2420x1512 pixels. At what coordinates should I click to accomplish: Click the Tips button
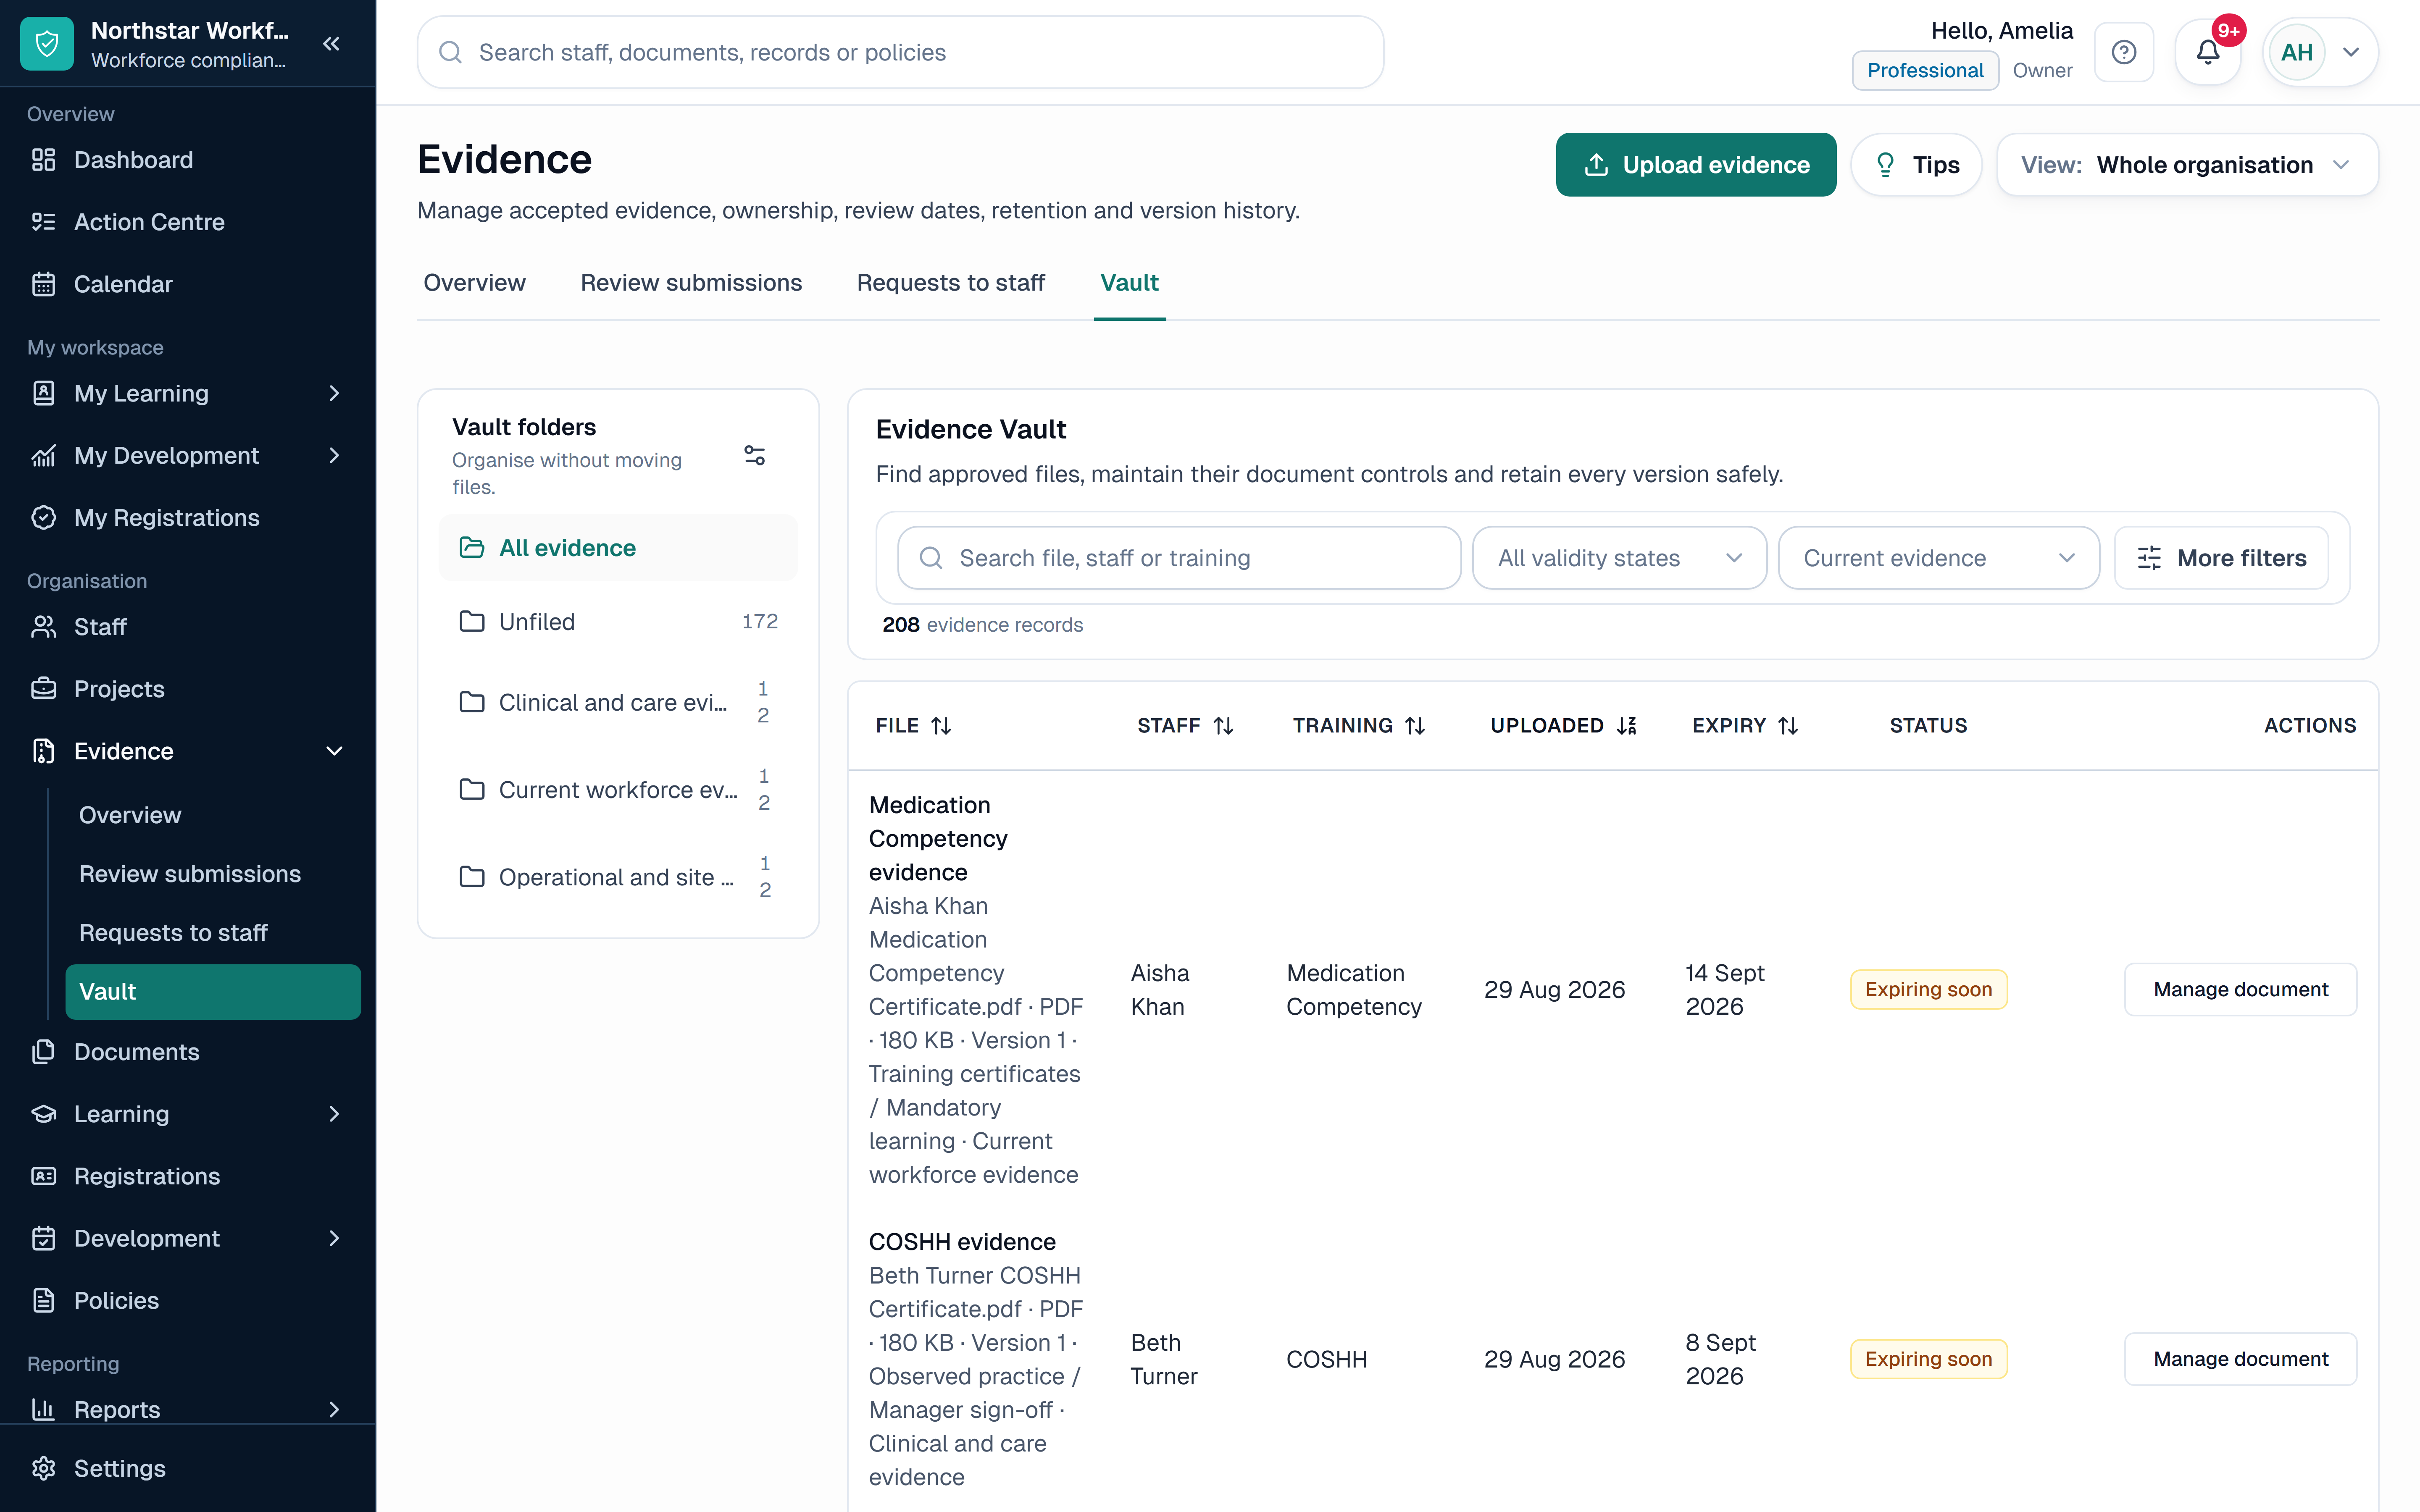tap(1916, 165)
